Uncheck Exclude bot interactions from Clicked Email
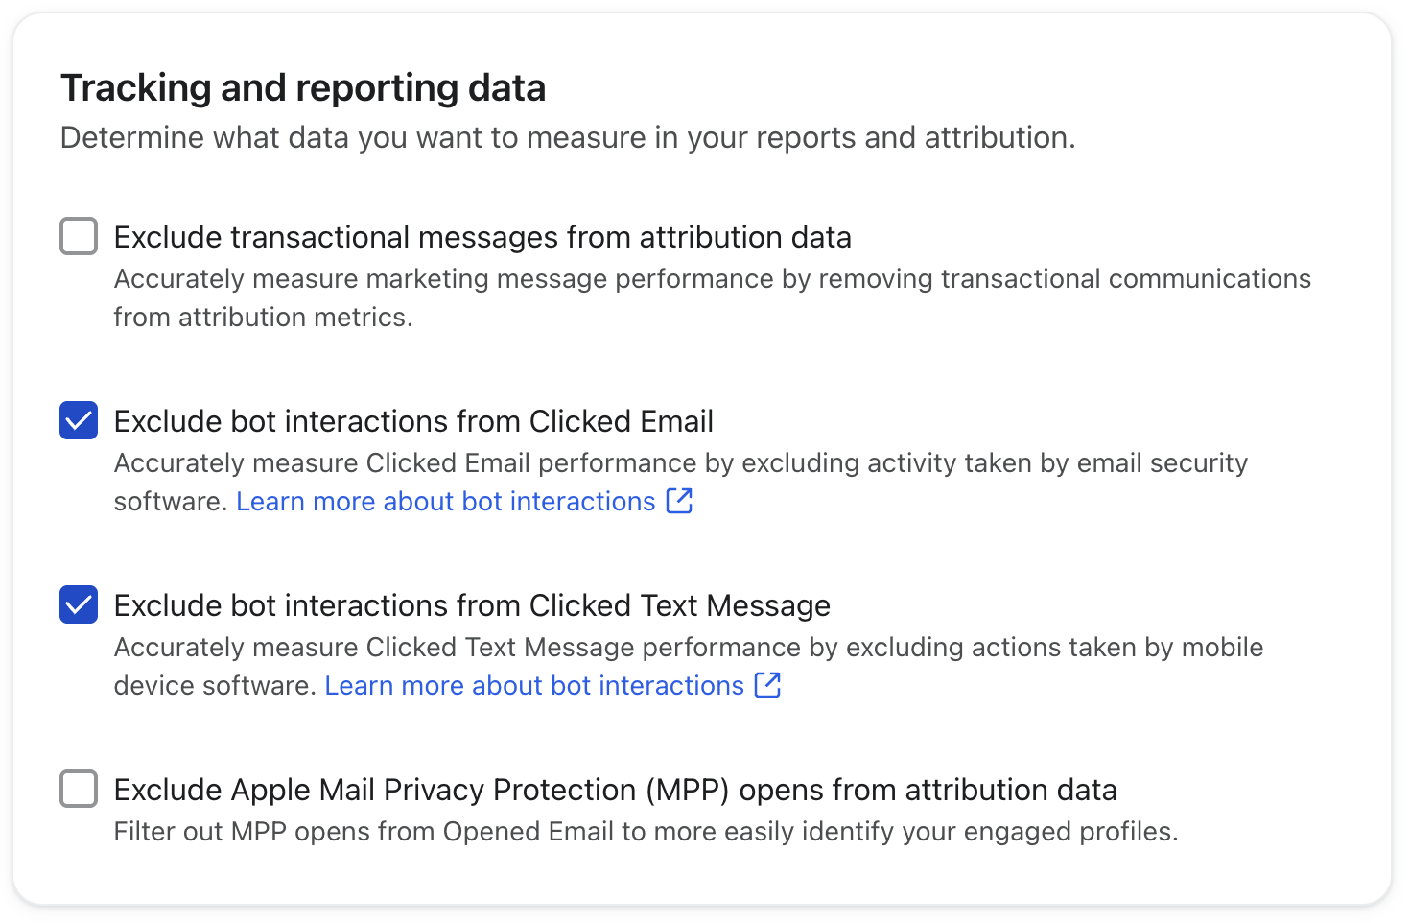The width and height of the screenshot is (1410, 923). pos(79,420)
